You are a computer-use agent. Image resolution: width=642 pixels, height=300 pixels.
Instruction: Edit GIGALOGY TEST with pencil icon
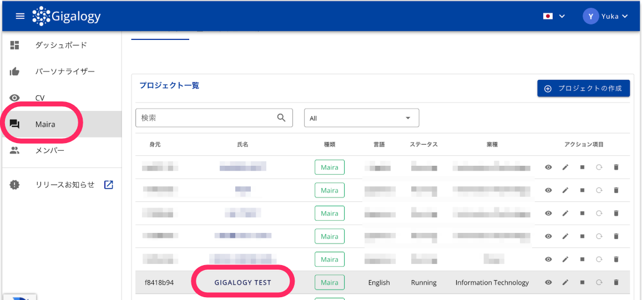tap(565, 282)
